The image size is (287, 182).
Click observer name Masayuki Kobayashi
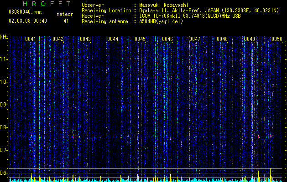point(164,5)
